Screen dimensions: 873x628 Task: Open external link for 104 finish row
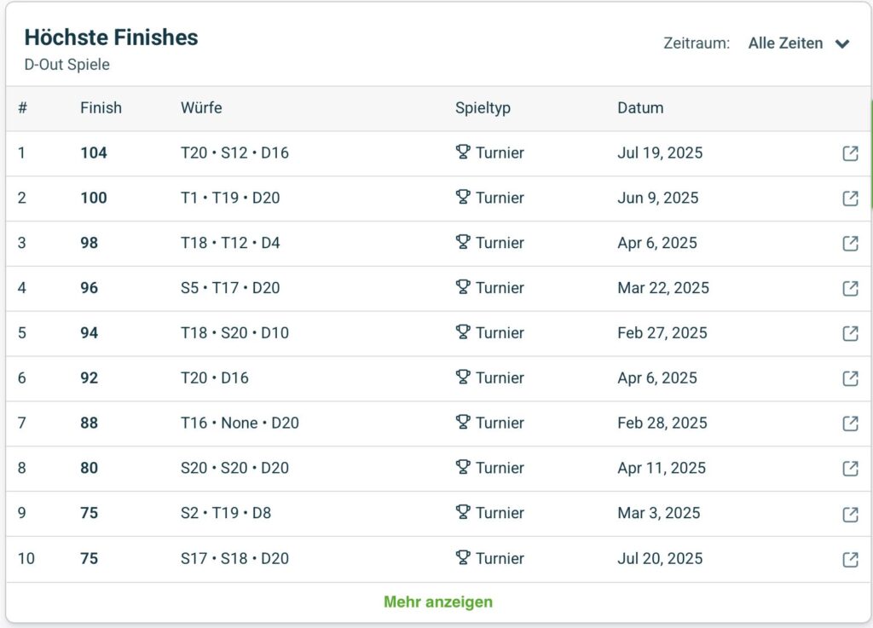point(850,153)
